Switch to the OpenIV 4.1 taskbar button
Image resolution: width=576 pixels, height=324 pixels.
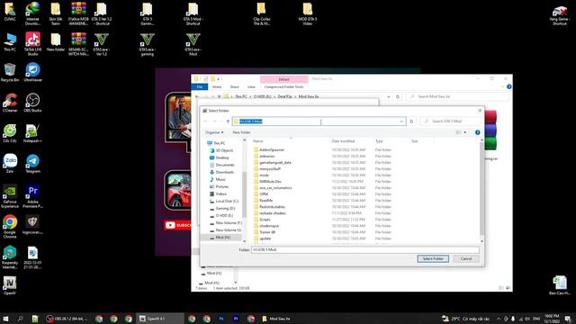[160, 319]
